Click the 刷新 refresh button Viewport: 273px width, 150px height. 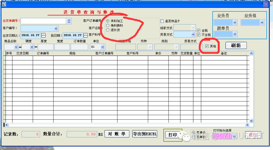[236, 46]
